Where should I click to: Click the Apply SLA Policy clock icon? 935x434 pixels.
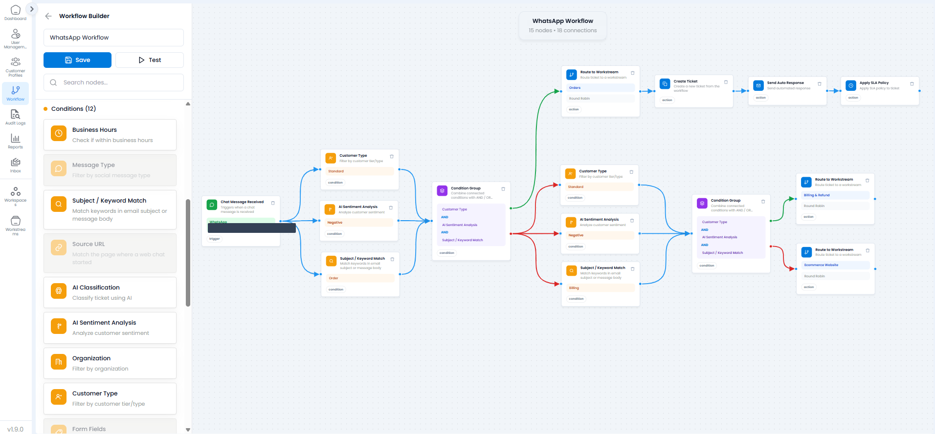coord(851,85)
